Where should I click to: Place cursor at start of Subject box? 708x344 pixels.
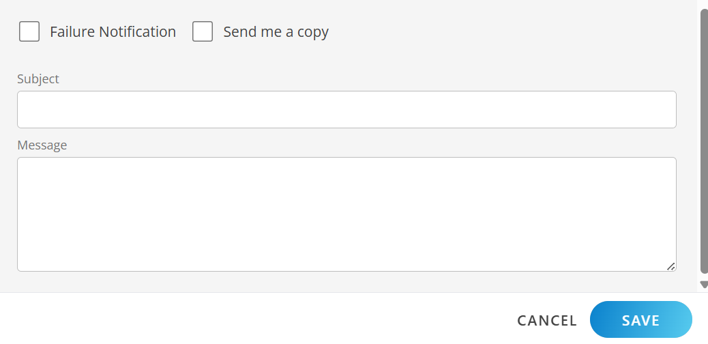[25, 109]
